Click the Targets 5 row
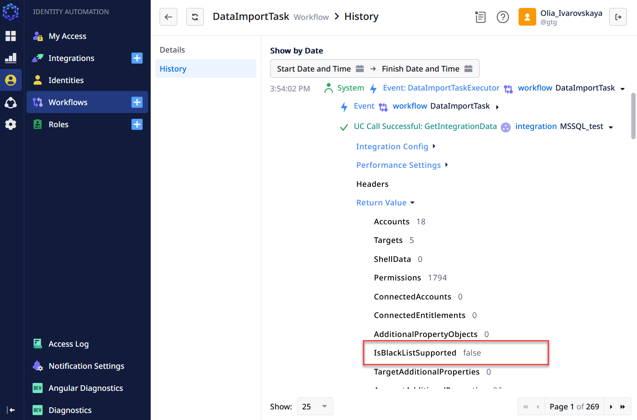 [394, 240]
